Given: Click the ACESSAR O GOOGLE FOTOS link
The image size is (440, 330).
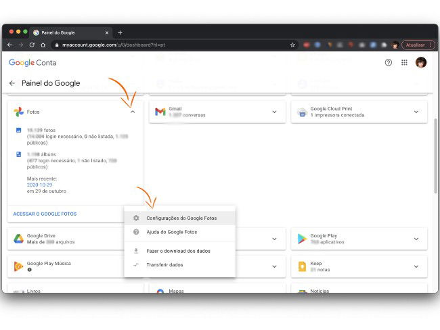Looking at the screenshot, I should coord(45,214).
